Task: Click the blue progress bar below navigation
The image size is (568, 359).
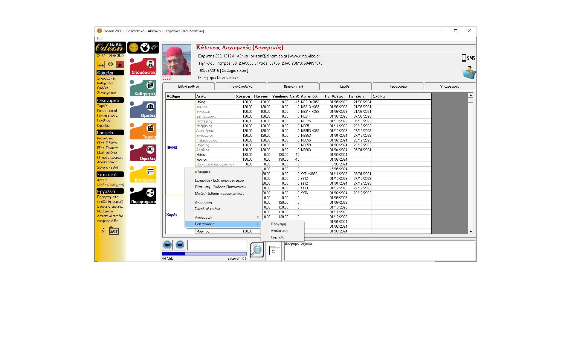Action: 204,254
